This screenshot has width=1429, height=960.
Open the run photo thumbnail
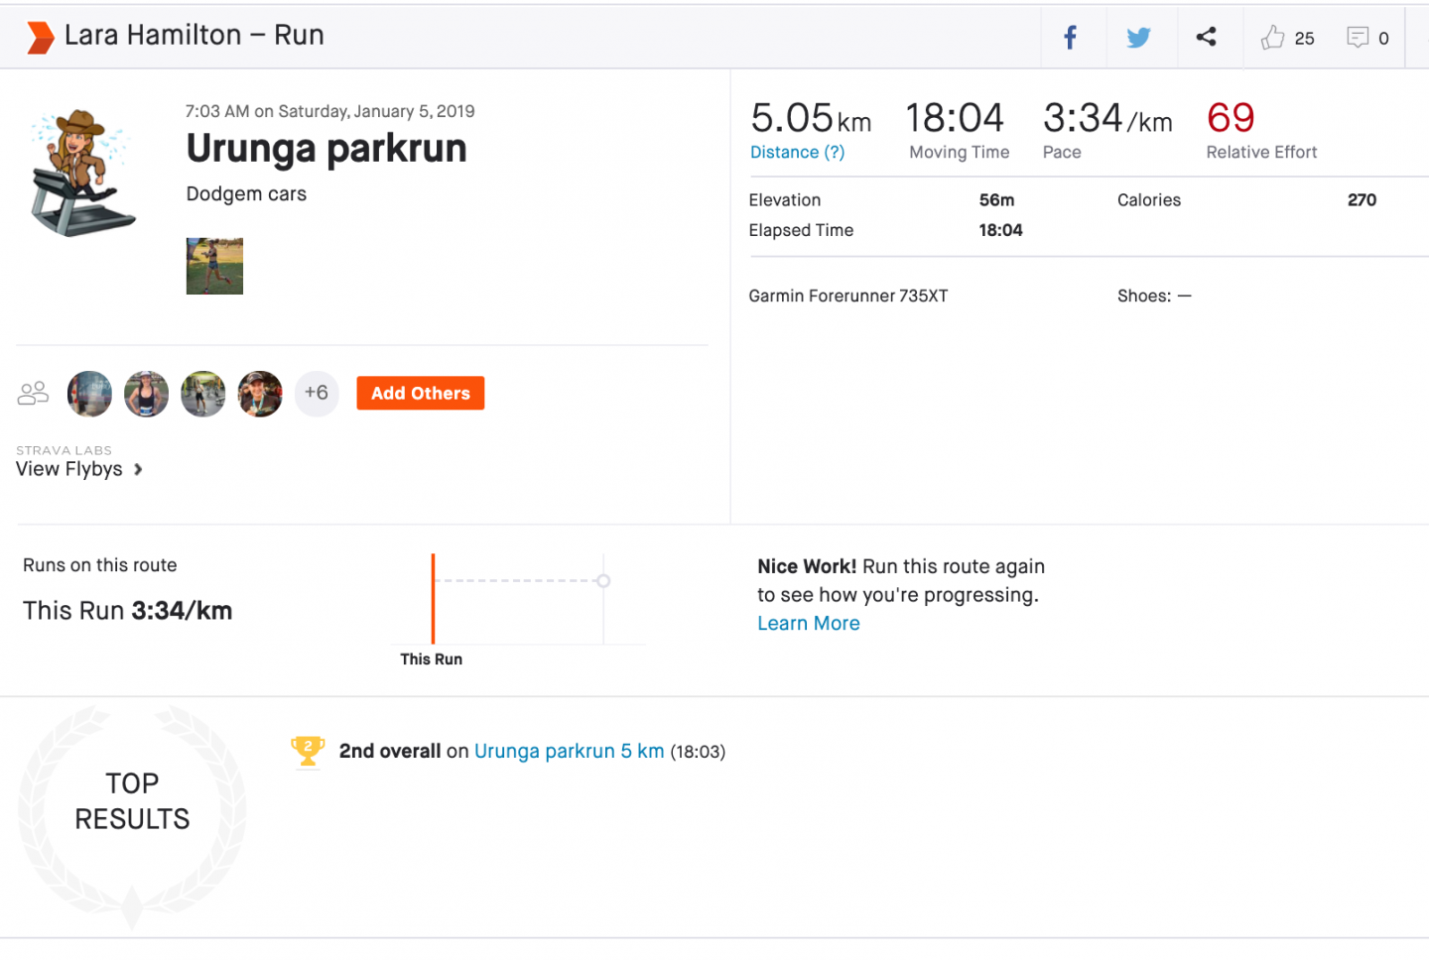click(214, 266)
